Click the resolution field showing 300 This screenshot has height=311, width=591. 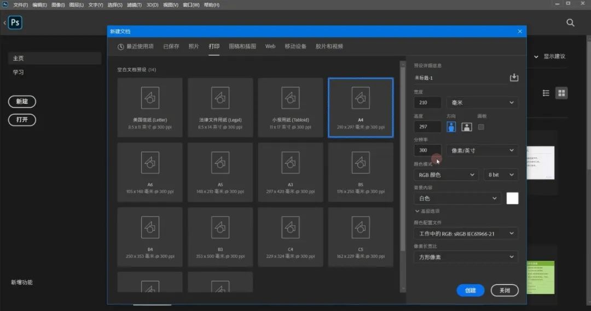point(427,150)
